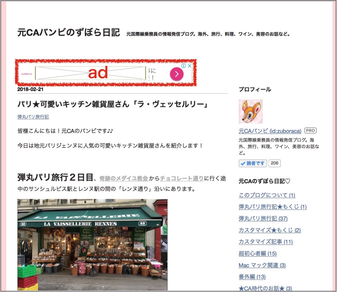
Task: Click the date 2018-02-21
Action: (30, 89)
